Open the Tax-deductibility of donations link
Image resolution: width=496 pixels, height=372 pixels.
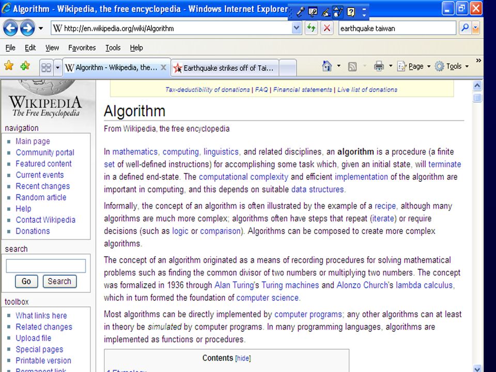click(208, 90)
